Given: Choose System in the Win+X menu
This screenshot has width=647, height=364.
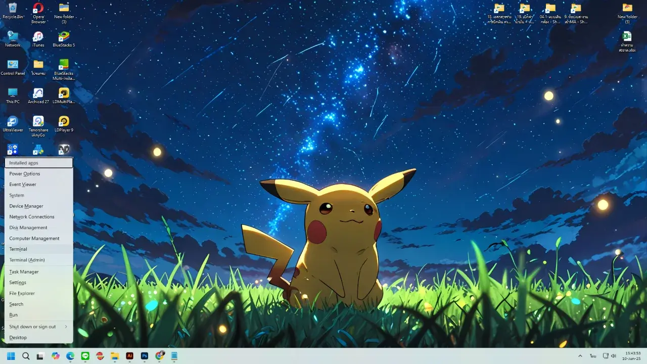Looking at the screenshot, I should (x=39, y=195).
